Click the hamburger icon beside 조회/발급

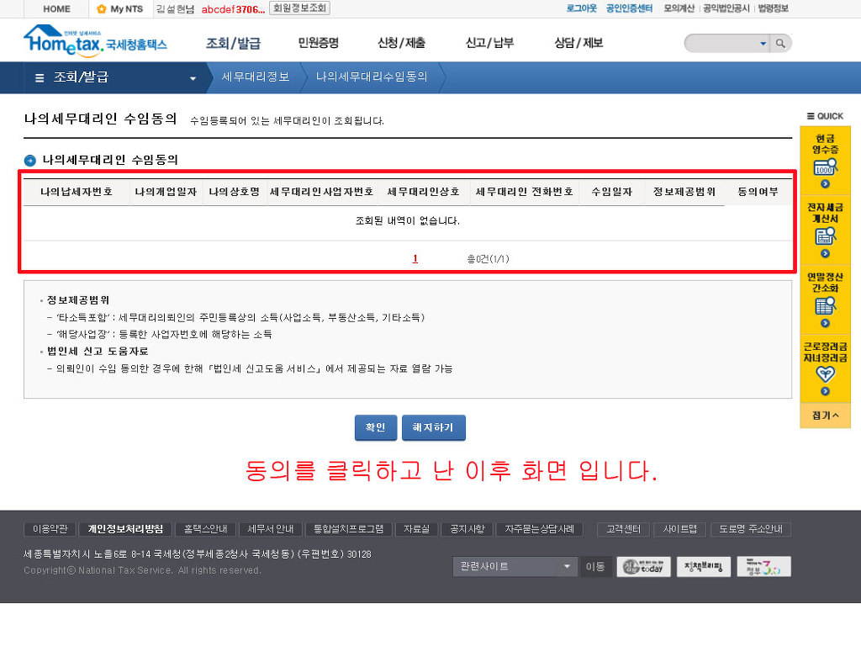[x=40, y=78]
